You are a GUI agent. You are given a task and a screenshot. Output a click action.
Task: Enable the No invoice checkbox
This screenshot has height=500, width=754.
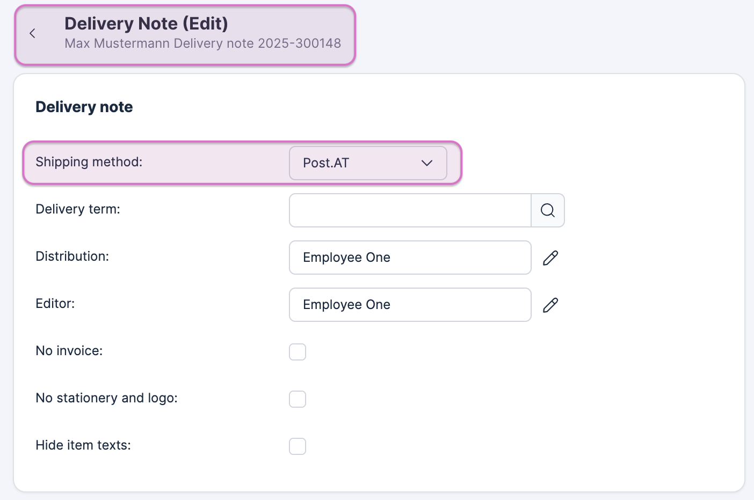[298, 352]
